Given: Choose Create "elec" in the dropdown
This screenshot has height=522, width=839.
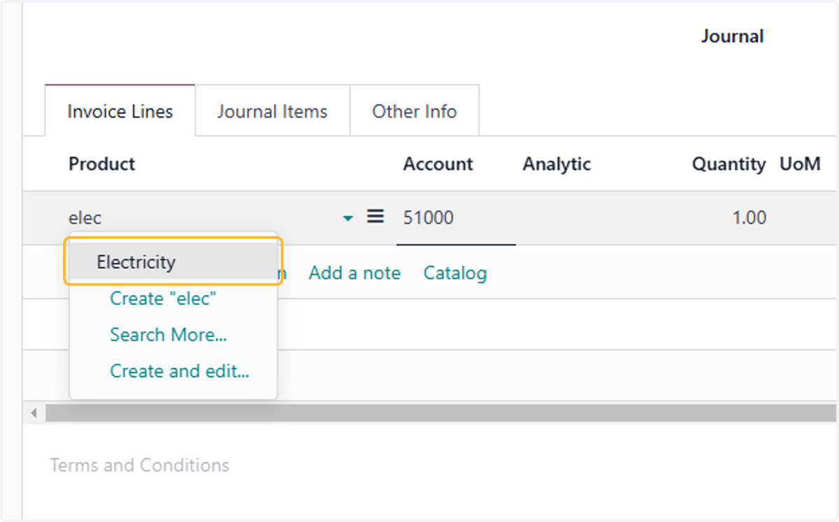Looking at the screenshot, I should pyautogui.click(x=163, y=299).
